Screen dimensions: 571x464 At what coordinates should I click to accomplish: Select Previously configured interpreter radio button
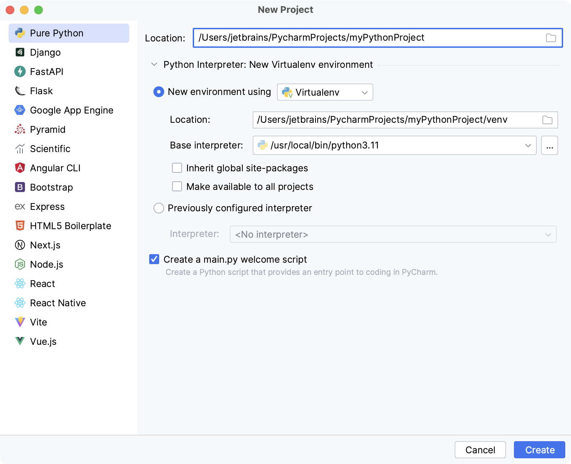click(x=159, y=208)
